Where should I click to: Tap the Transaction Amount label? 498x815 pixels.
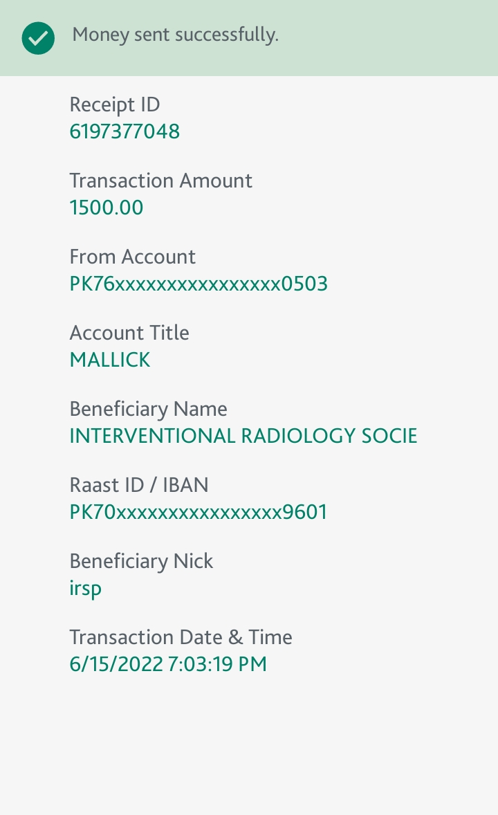click(160, 181)
